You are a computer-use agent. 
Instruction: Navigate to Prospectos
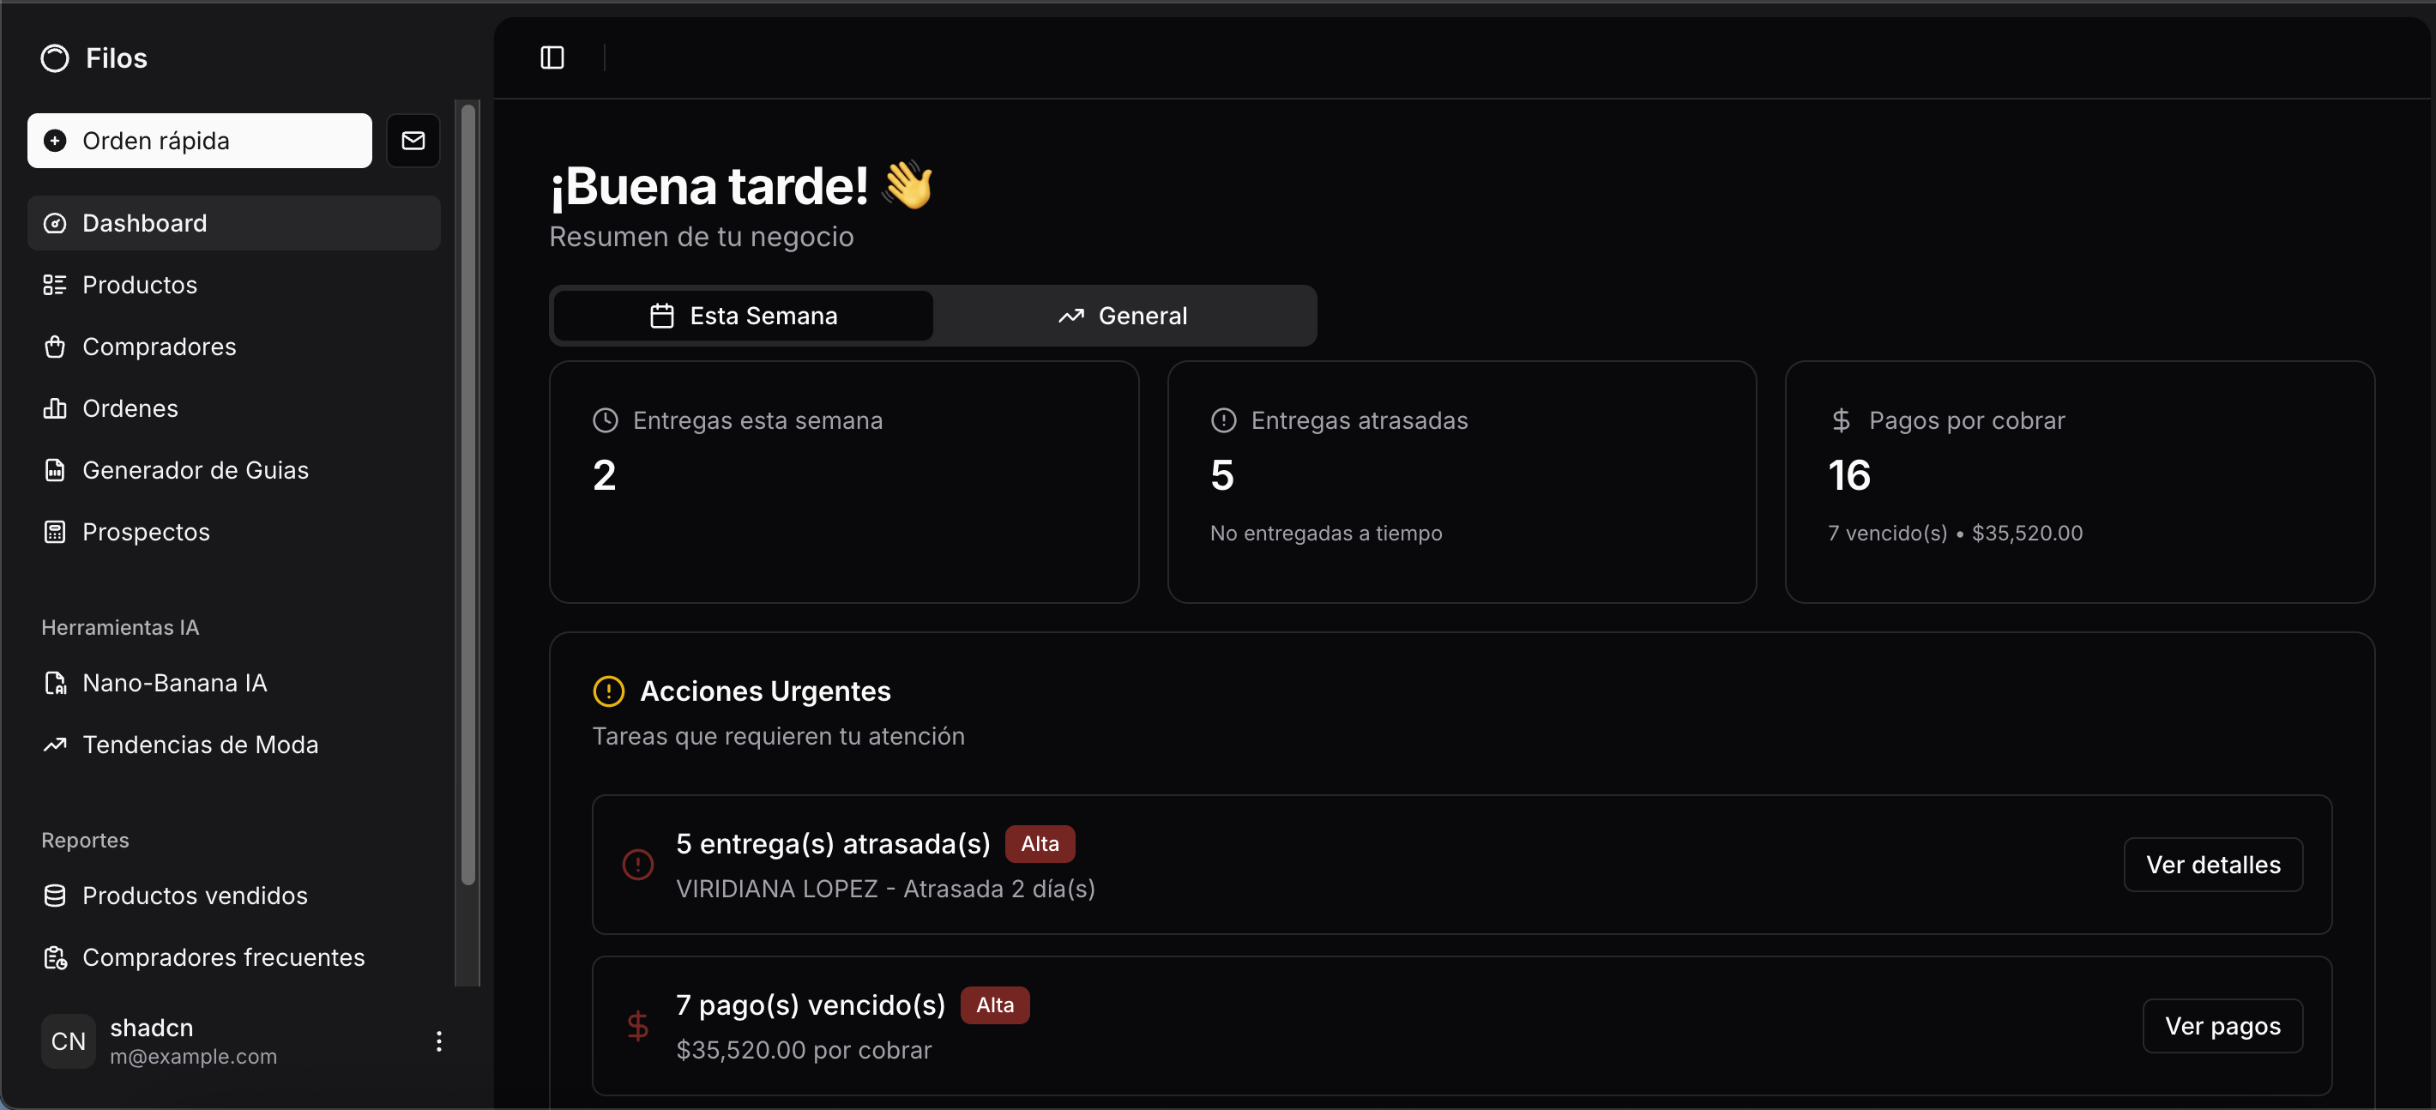coord(146,533)
